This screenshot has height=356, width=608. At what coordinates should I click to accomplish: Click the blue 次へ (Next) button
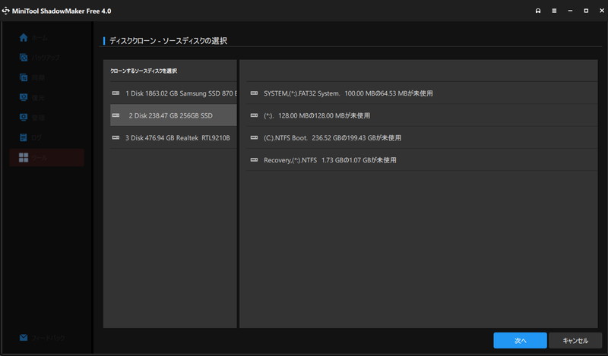pos(520,340)
